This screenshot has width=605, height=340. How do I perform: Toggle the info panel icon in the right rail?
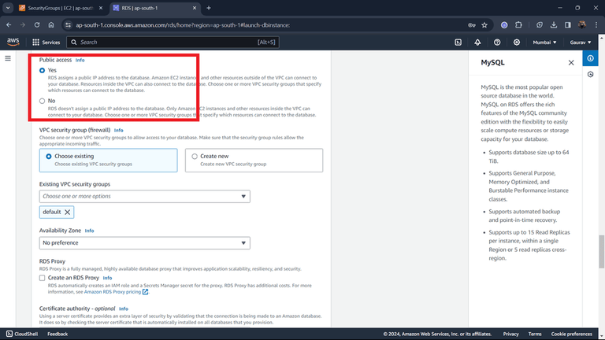point(590,58)
